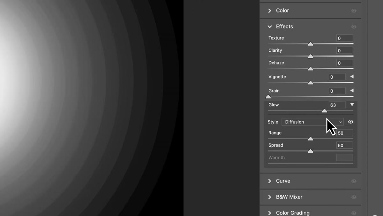Click the Range slider handle
Image resolution: width=383 pixels, height=216 pixels.
tap(310, 139)
